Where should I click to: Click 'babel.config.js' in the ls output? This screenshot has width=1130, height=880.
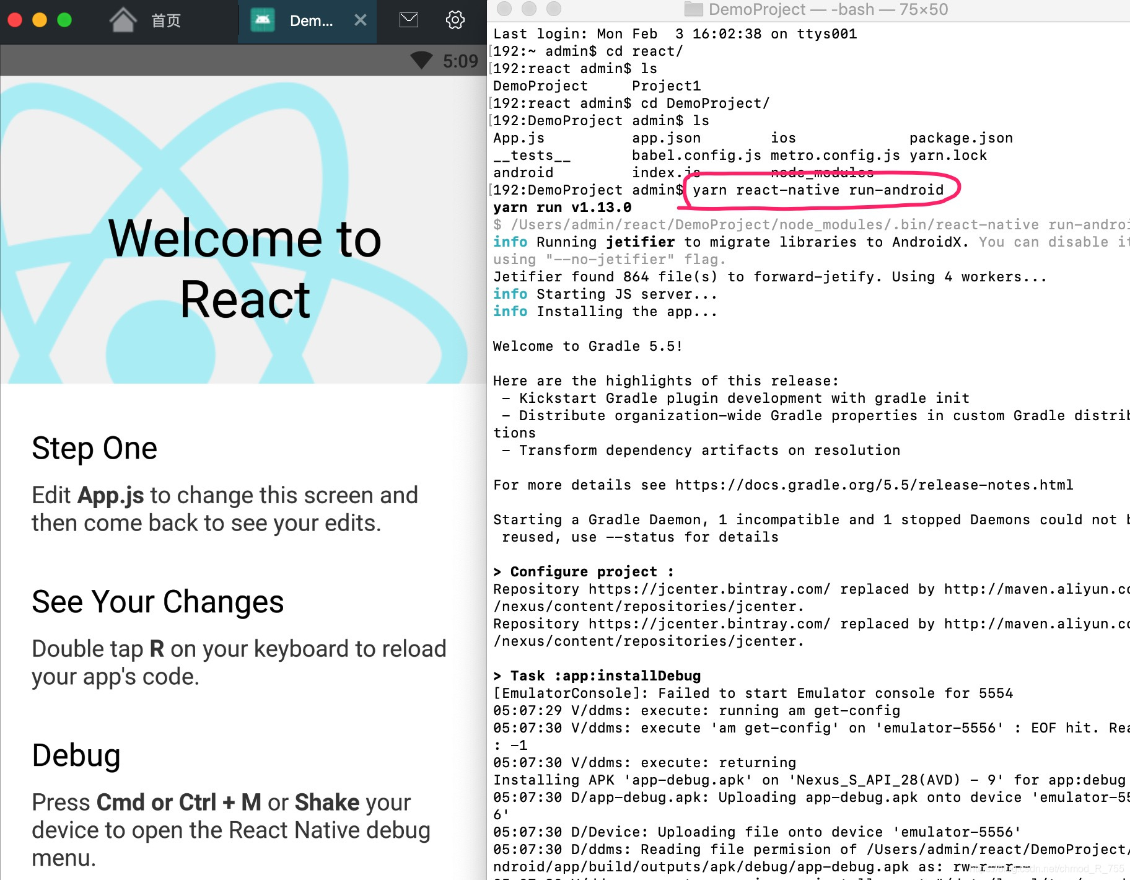coord(696,156)
